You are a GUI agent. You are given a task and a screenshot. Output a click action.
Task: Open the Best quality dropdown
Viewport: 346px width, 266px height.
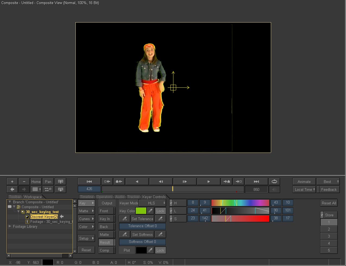tap(328, 182)
